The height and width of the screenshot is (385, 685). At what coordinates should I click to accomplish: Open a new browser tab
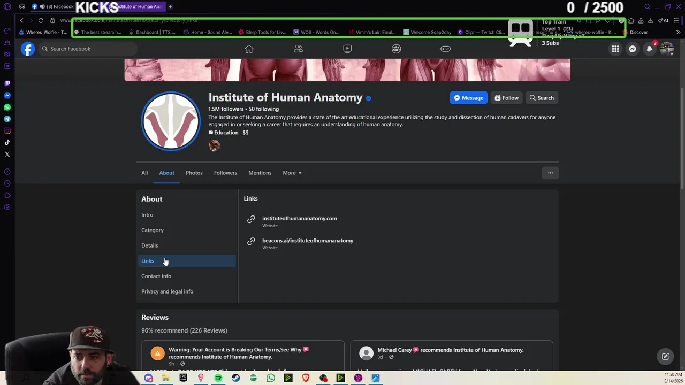(x=170, y=6)
